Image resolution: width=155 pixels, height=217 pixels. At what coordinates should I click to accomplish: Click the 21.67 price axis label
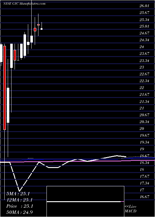[144, 95]
